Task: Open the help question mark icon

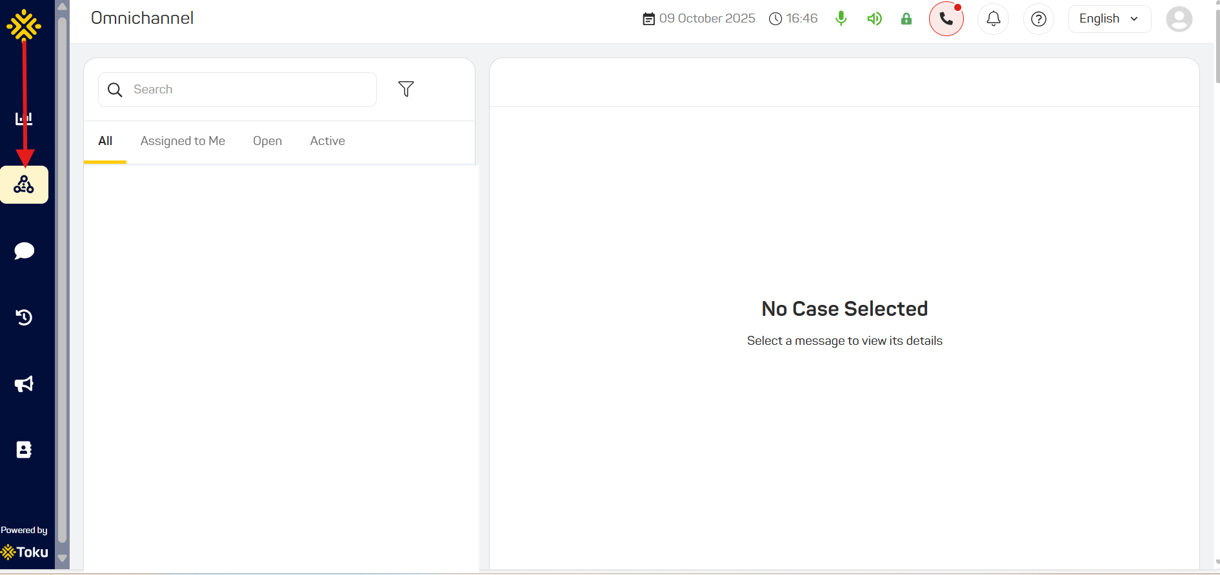Action: point(1039,19)
